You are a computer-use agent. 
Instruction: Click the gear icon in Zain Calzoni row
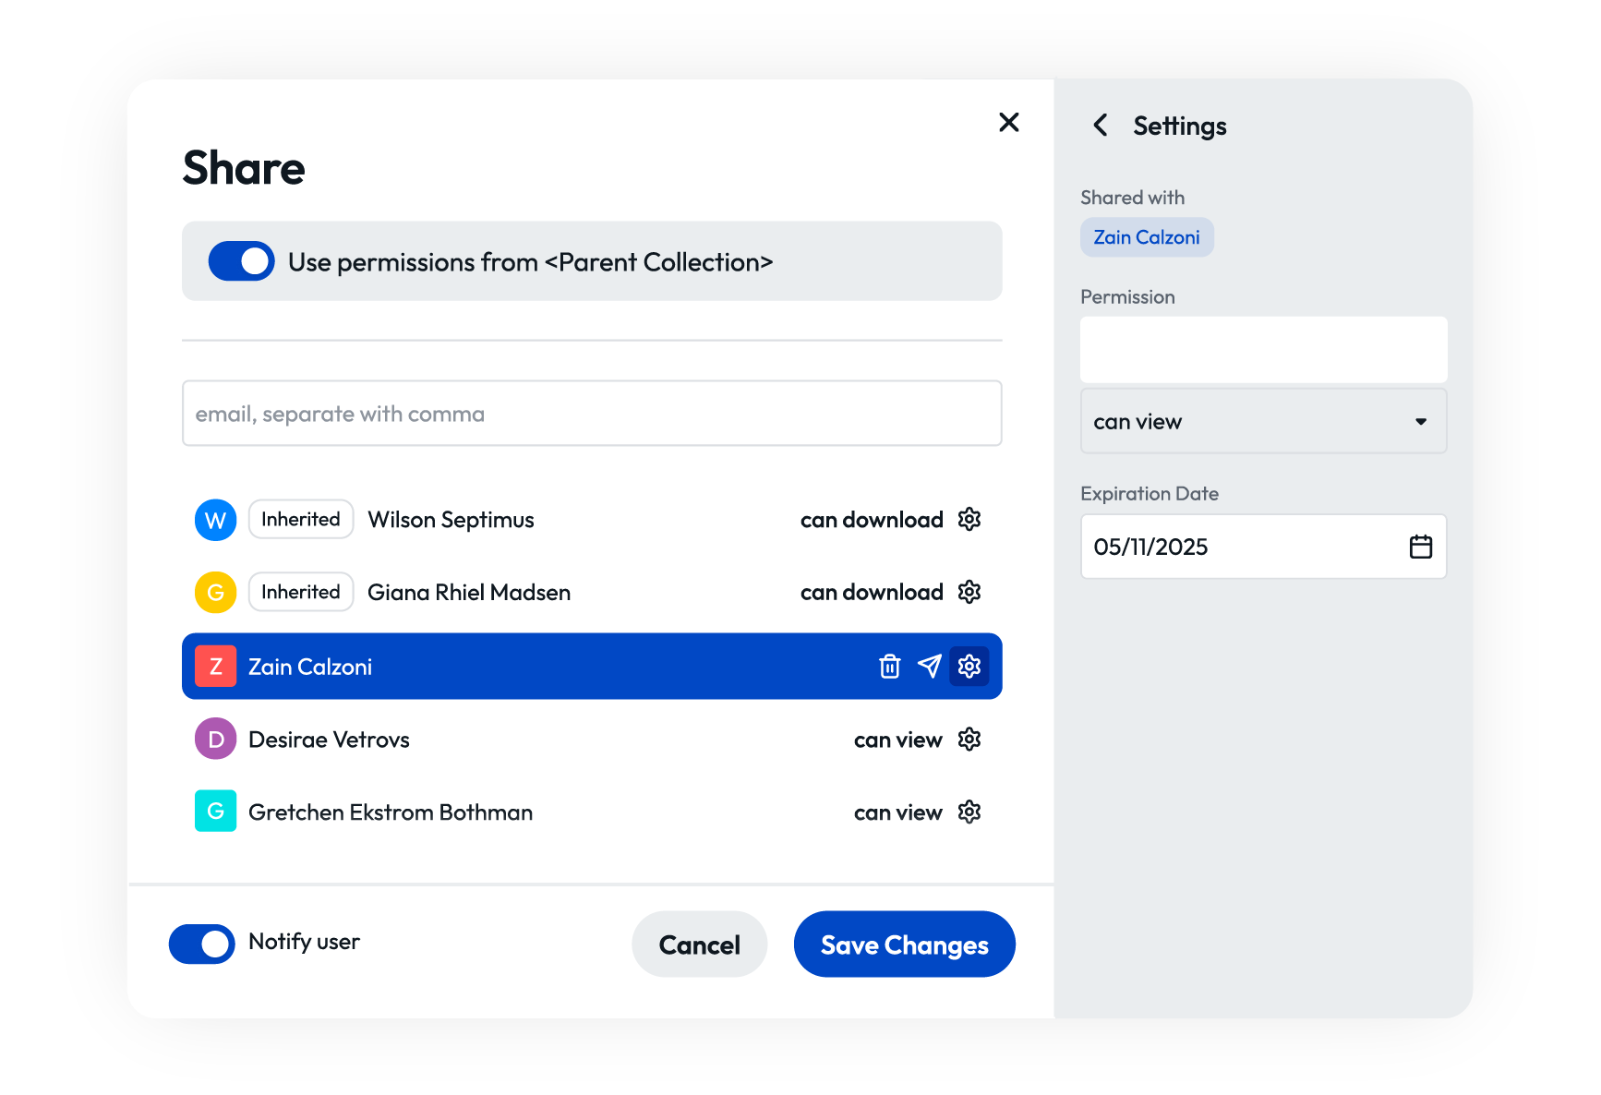click(x=969, y=666)
